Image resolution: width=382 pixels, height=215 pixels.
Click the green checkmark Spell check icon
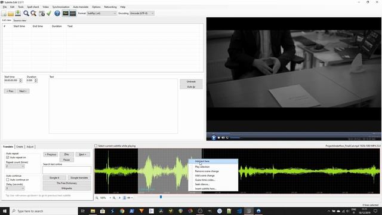point(49,13)
